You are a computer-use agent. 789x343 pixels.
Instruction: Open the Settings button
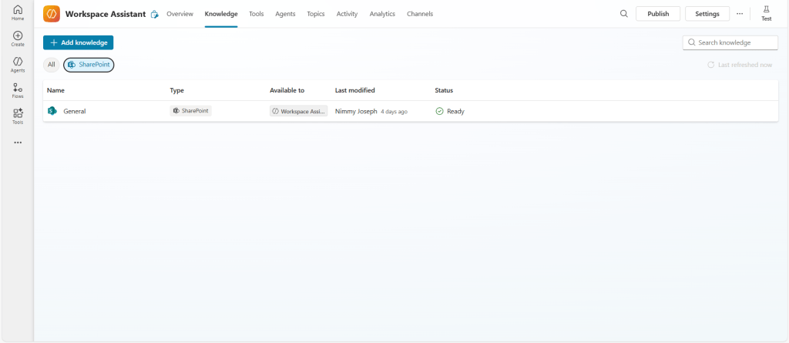[707, 14]
